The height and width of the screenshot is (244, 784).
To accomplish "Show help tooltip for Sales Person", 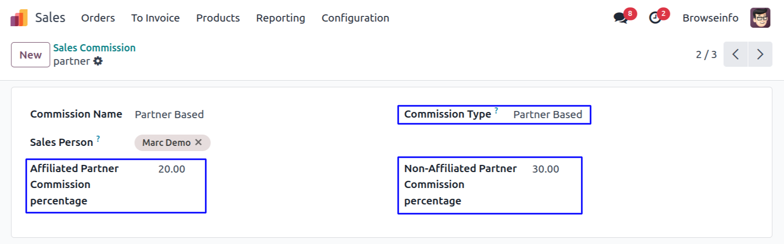I will [x=98, y=138].
